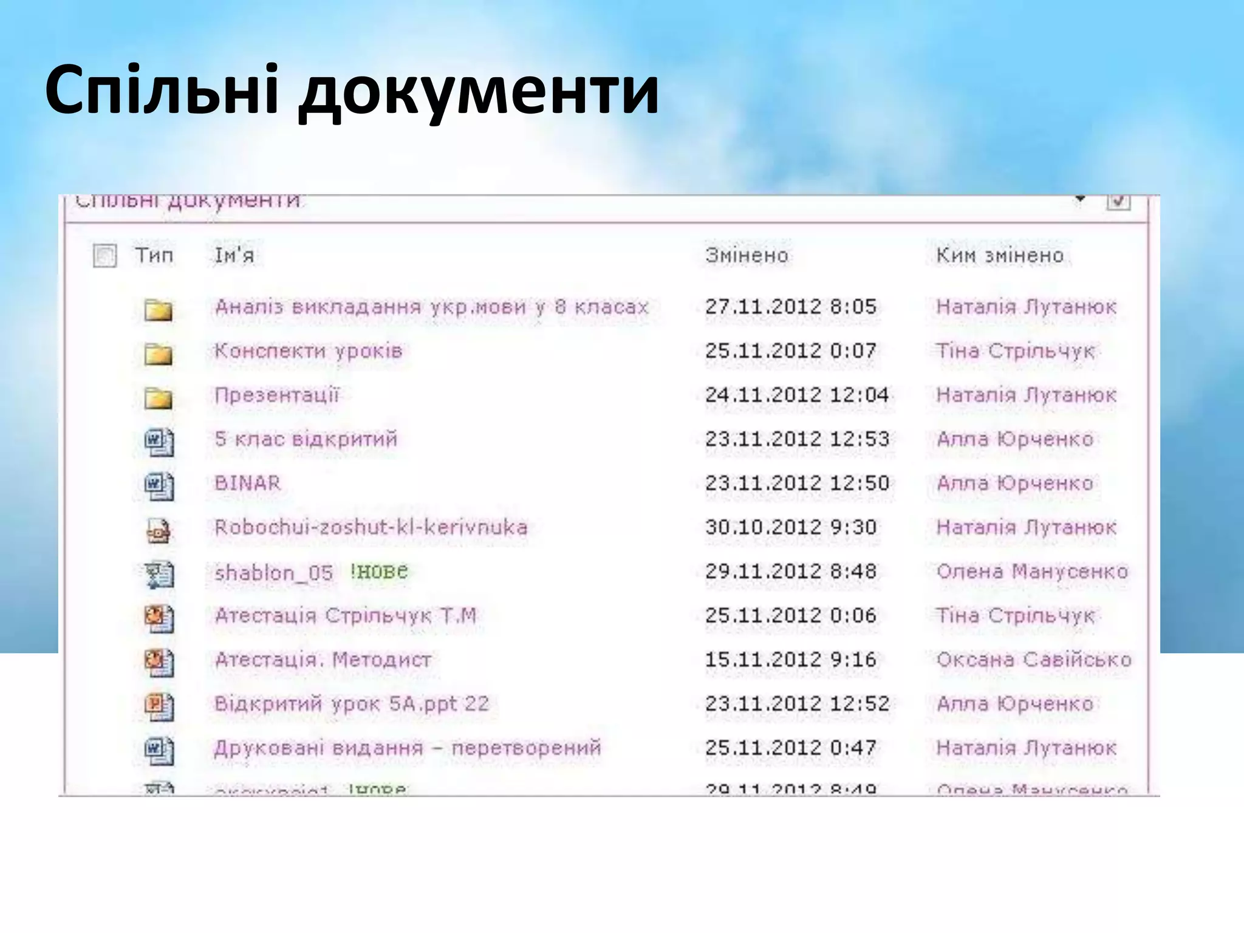Toggle the web part checkbox at top right
The image size is (1244, 933).
click(x=1118, y=201)
